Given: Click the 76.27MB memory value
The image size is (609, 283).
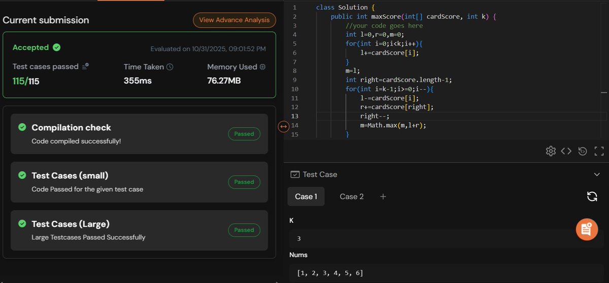Looking at the screenshot, I should tap(224, 80).
